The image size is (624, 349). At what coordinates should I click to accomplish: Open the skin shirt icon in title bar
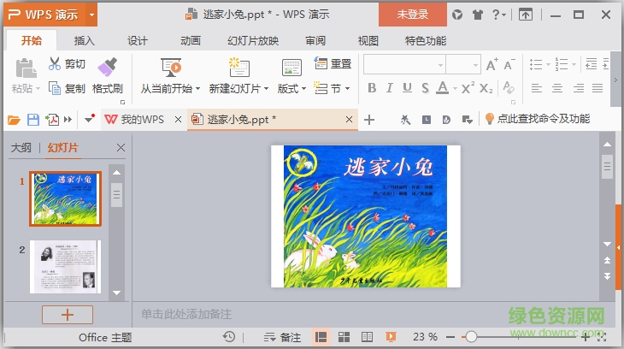pos(478,15)
